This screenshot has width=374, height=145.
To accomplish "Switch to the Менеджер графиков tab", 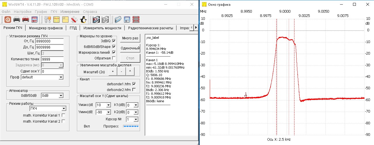I will pyautogui.click(x=46, y=28).
